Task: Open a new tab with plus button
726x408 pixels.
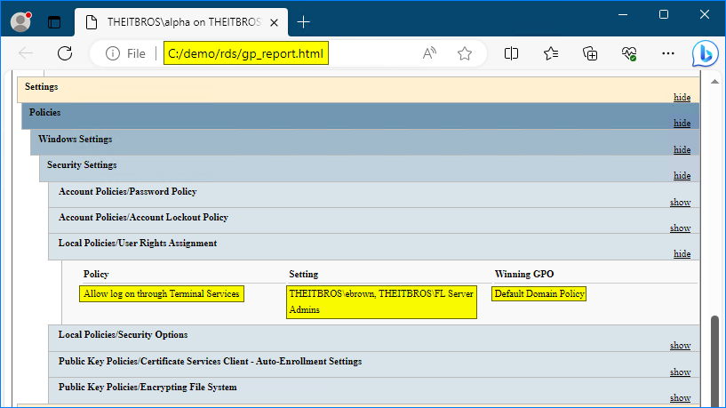Action: pyautogui.click(x=303, y=21)
